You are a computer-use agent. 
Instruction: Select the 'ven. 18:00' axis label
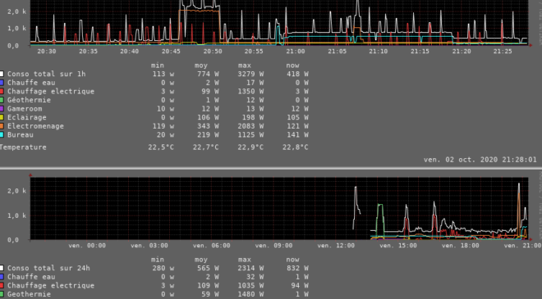pos(461,246)
